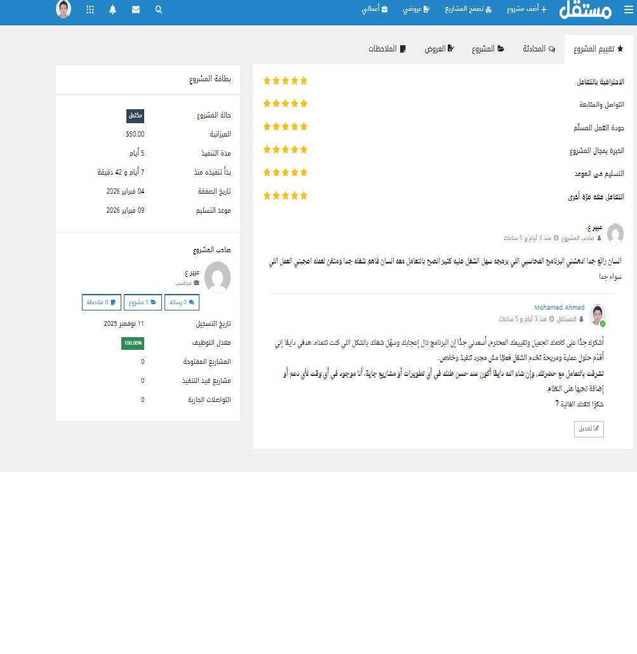Click the الاحترافية بالتعامل rating label
The image size is (637, 654).
click(600, 82)
